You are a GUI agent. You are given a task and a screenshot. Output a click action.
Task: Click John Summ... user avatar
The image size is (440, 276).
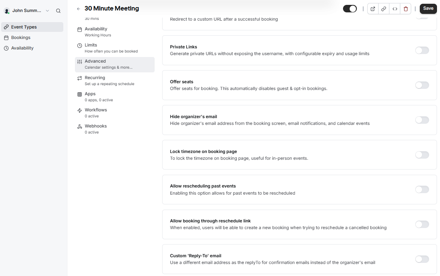[7, 10]
